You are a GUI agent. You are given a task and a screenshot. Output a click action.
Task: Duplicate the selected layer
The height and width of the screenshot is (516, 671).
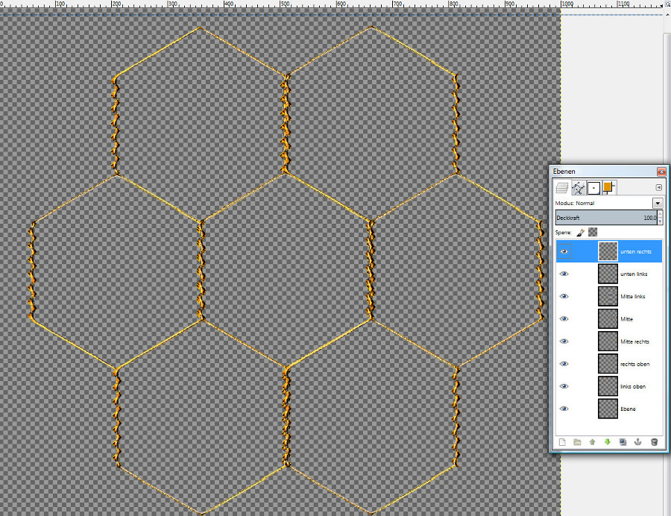623,442
